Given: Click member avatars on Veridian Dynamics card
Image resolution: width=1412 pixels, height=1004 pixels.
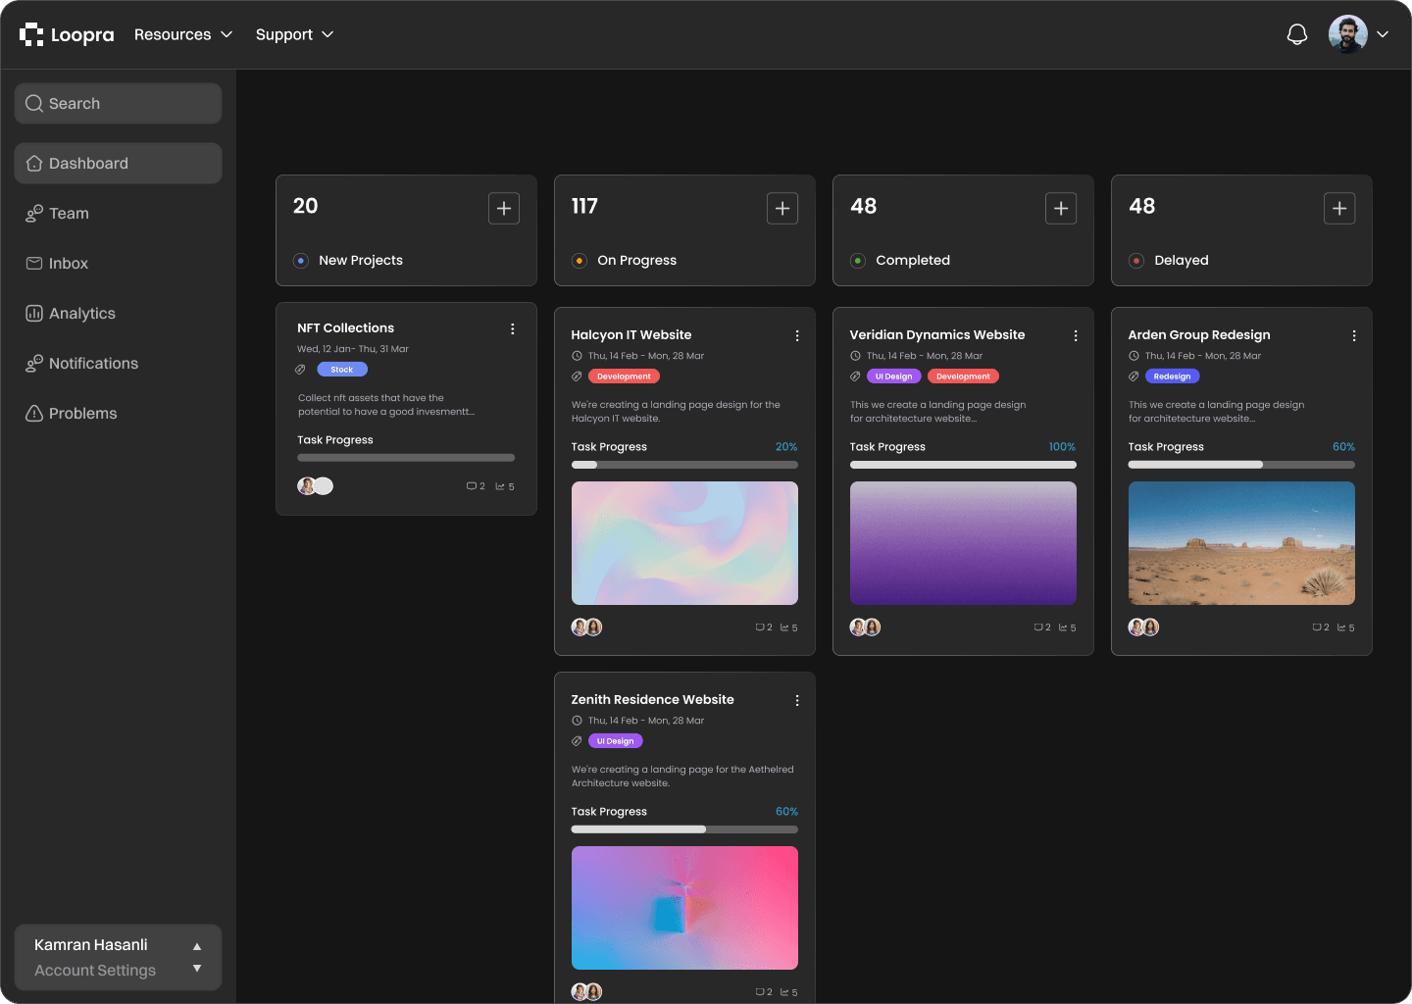Looking at the screenshot, I should click(x=865, y=627).
